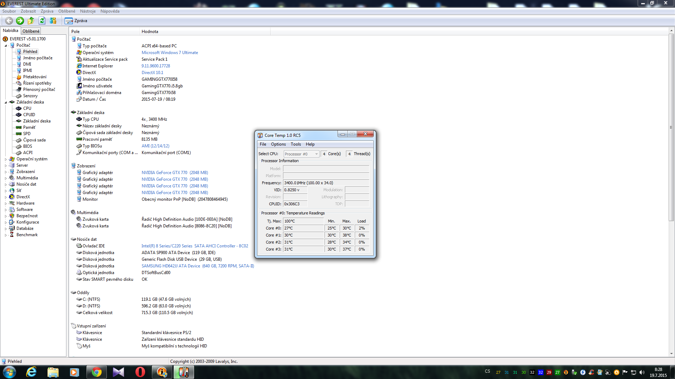Open the Zobrazit menu
The image size is (675, 379).
click(x=28, y=11)
